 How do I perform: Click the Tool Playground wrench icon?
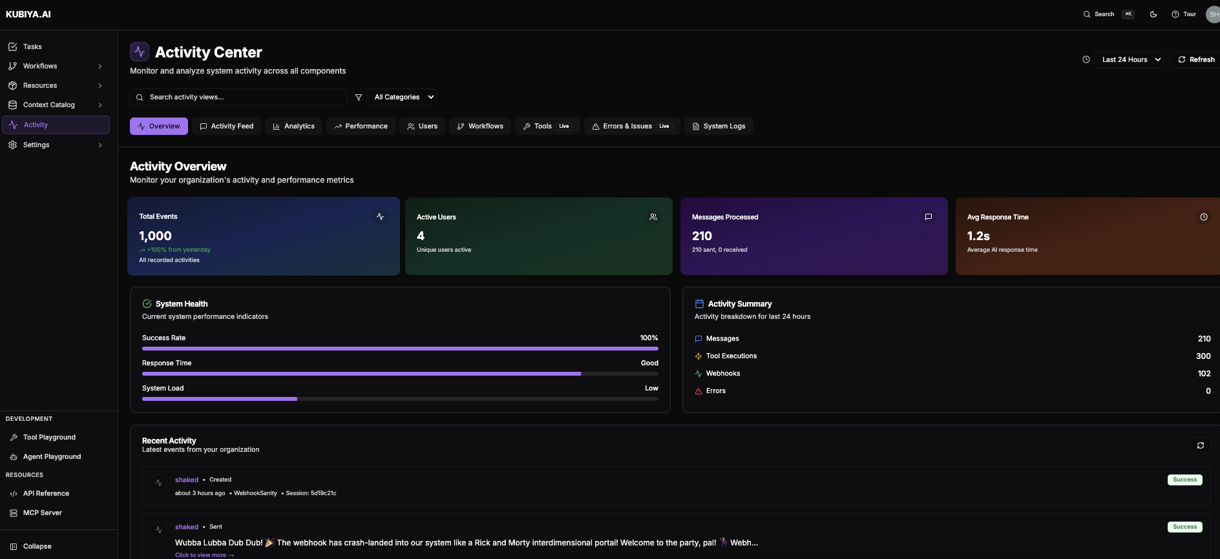pyautogui.click(x=14, y=437)
